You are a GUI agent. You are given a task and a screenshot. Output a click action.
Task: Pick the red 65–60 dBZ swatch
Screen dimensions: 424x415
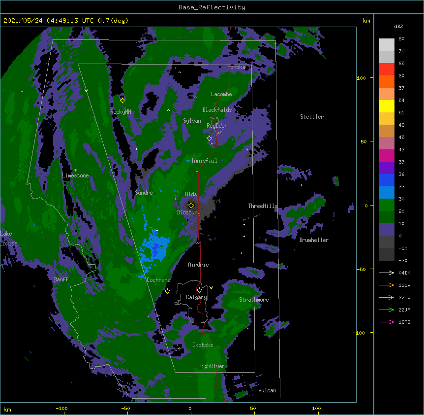[387, 69]
